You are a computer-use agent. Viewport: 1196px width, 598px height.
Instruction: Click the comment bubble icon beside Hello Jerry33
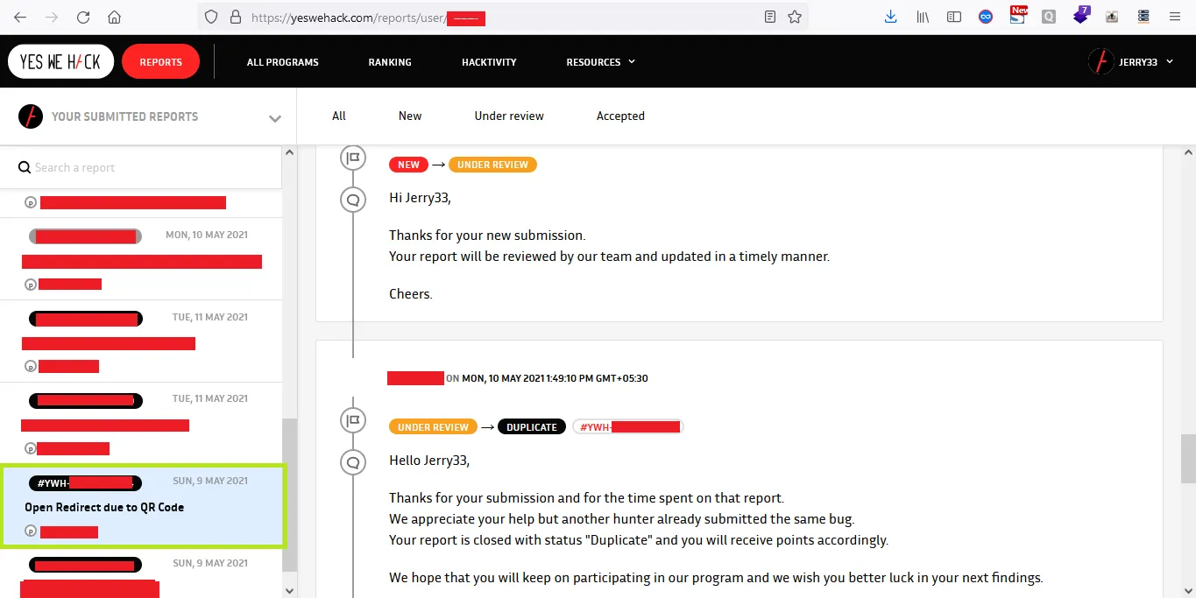[353, 461]
